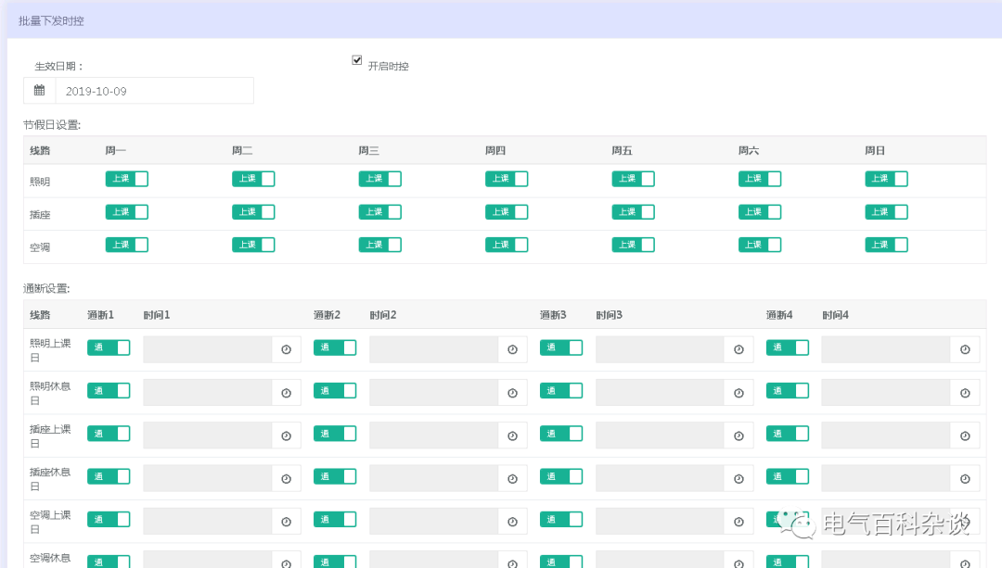The image size is (1002, 568).
Task: Click 时间3 field for 插座上课日
Action: [661, 435]
